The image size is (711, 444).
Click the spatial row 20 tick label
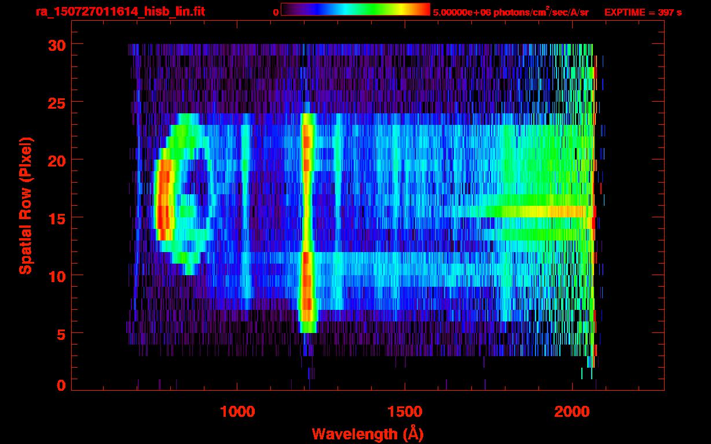(x=57, y=160)
